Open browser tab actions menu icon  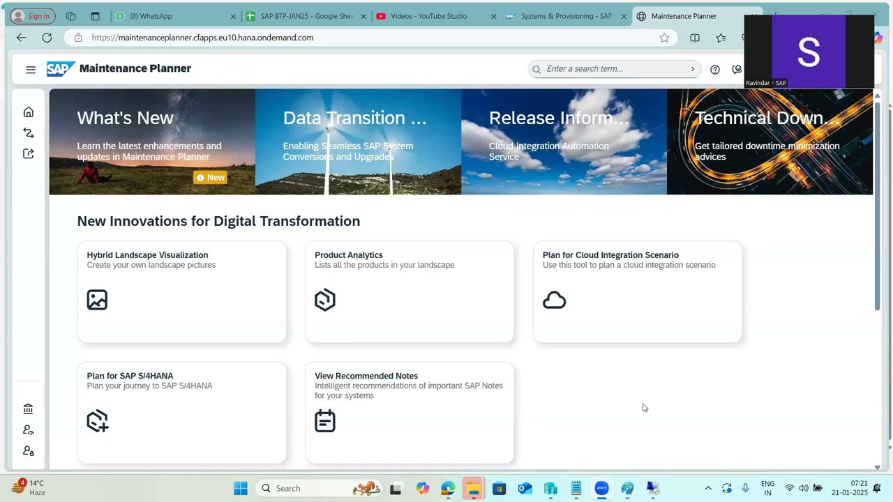(x=96, y=16)
